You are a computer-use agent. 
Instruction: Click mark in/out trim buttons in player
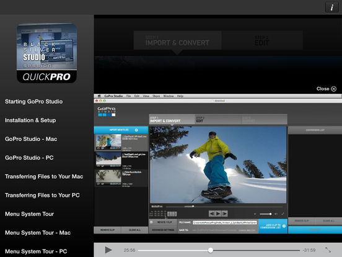(x=172, y=214)
